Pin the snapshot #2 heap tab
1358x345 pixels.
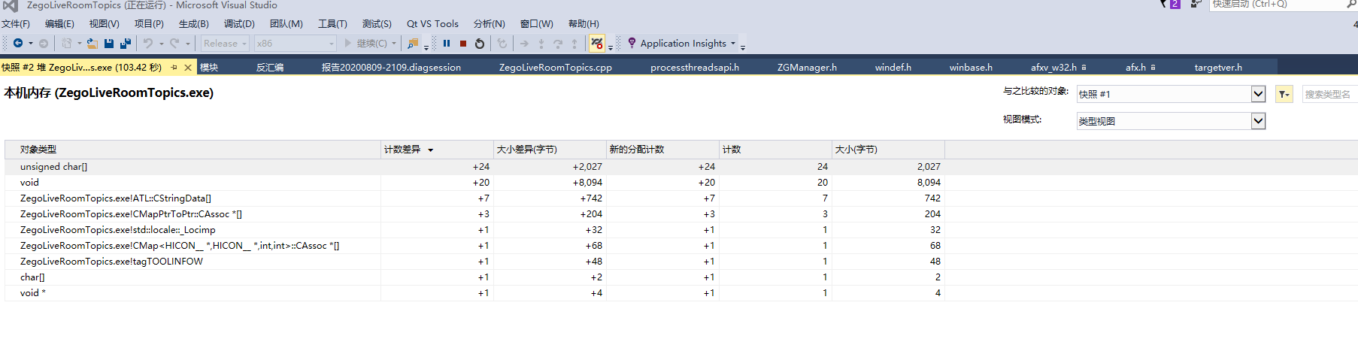coord(174,67)
